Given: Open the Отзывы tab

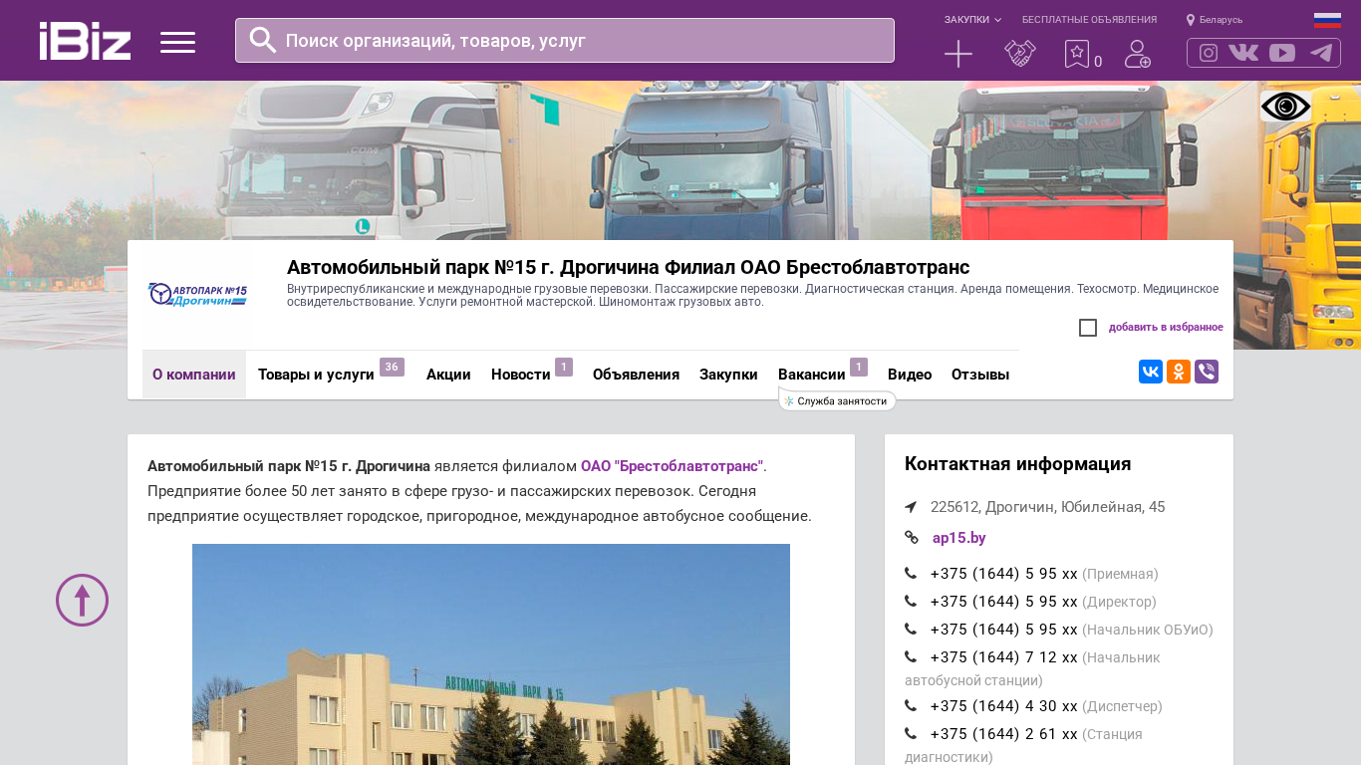Looking at the screenshot, I should click(980, 375).
